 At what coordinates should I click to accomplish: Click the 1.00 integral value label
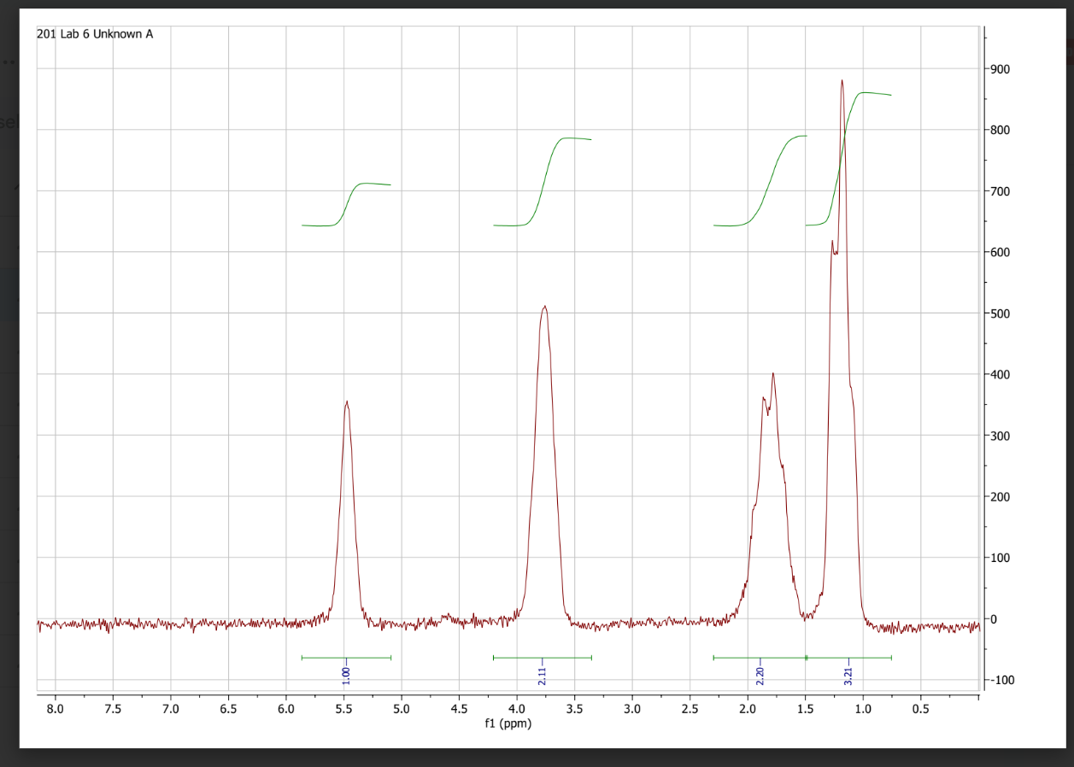(345, 674)
